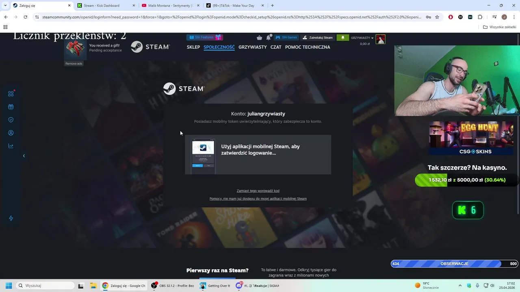Image resolution: width=520 pixels, height=292 pixels.
Task: Close the Stream - Kick Dashboard tab
Action: 134,6
